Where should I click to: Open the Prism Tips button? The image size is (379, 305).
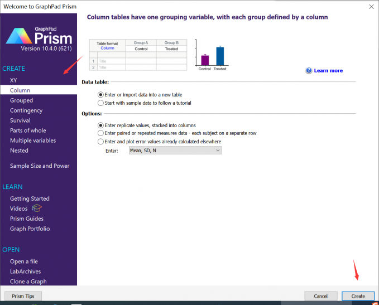(x=23, y=296)
